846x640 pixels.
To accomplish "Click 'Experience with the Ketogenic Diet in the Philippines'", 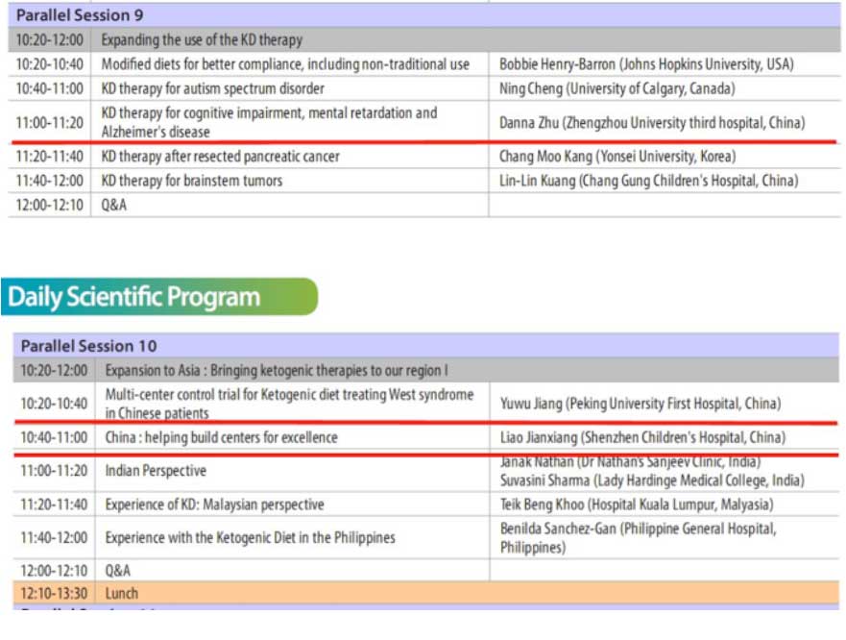I will [251, 538].
